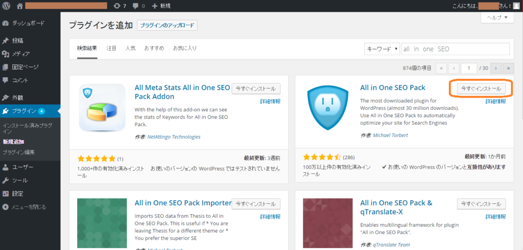Click the 新規 plus button in admin bar

point(161,6)
